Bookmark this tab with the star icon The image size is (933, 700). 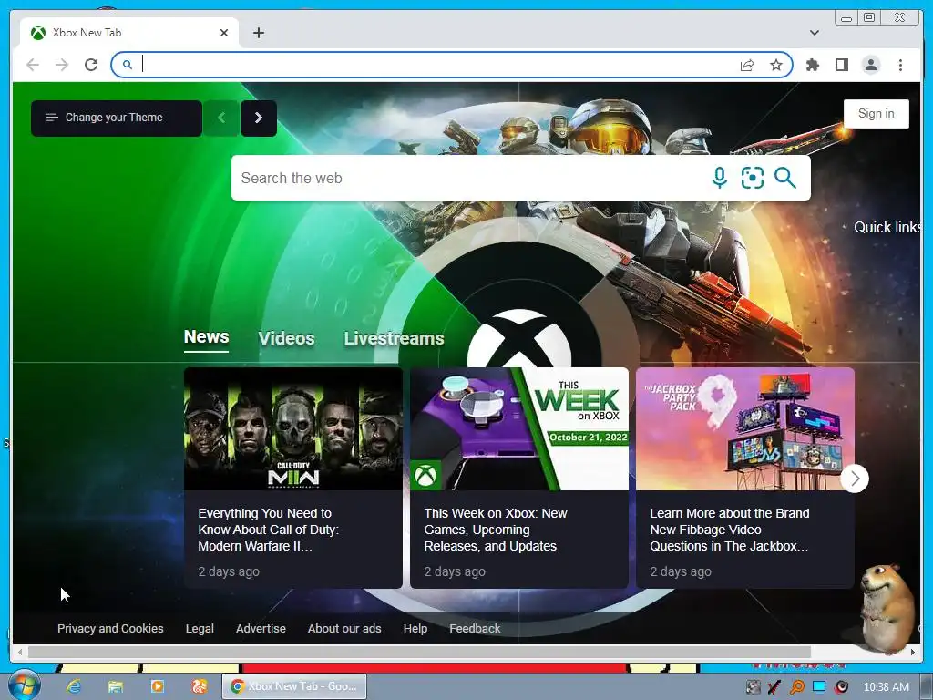(776, 65)
